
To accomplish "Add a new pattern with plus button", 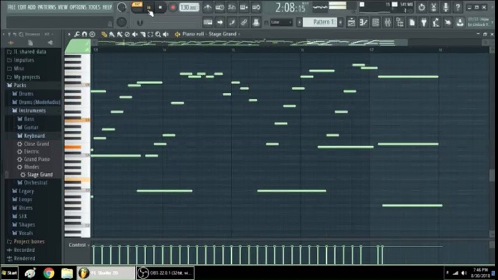I will (x=341, y=23).
